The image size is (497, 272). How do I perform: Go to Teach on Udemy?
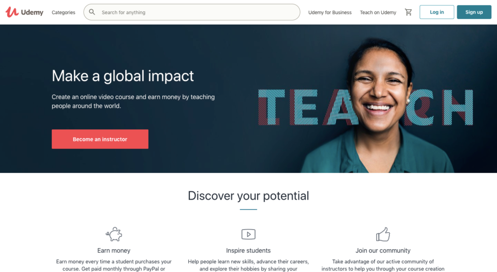pos(378,12)
